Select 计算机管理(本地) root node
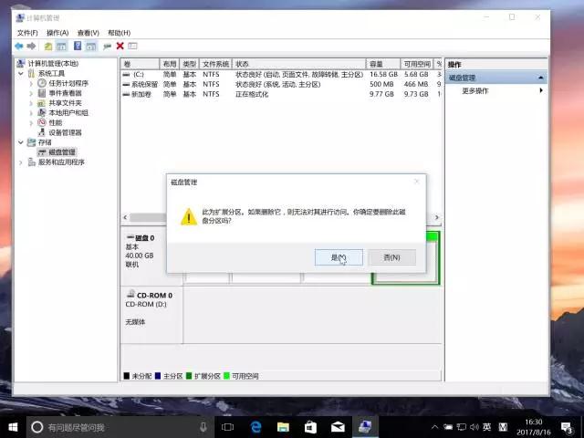Screen dimensions: 584x438 coord(53,63)
